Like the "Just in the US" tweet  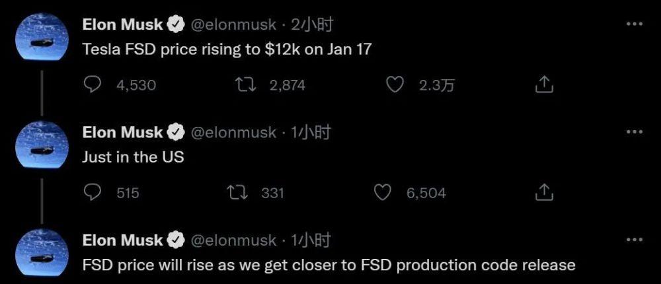[383, 193]
